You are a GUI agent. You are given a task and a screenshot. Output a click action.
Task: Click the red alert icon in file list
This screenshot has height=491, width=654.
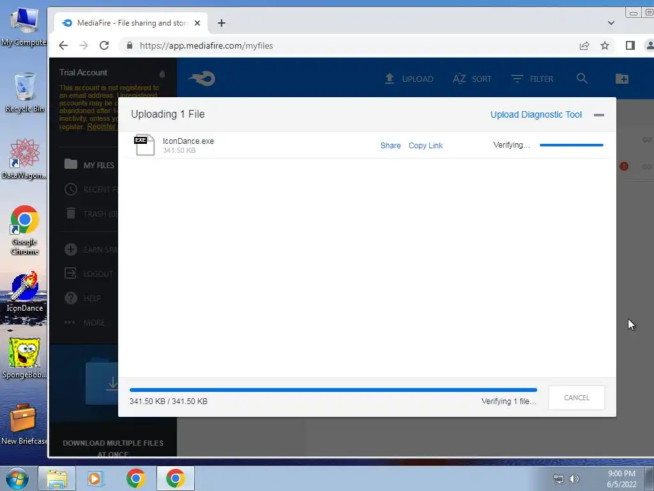tap(624, 166)
